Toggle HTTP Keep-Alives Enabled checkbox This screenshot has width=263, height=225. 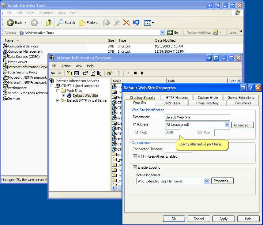point(135,156)
